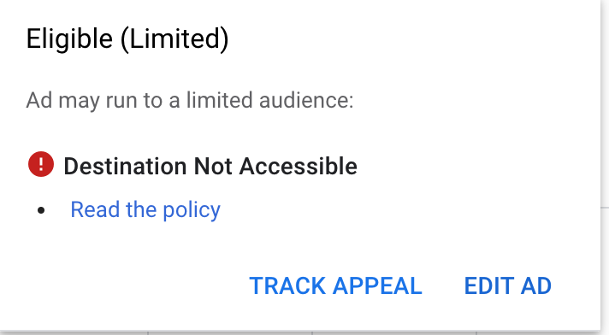The width and height of the screenshot is (609, 335).
Task: Click the Eligible (Limited) status title
Action: [x=127, y=39]
